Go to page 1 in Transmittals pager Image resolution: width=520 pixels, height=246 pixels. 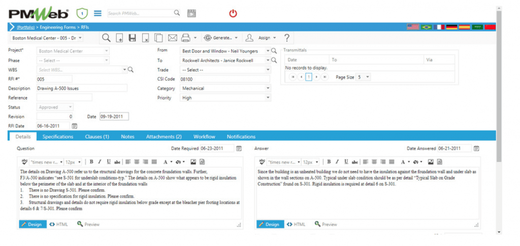(308, 77)
